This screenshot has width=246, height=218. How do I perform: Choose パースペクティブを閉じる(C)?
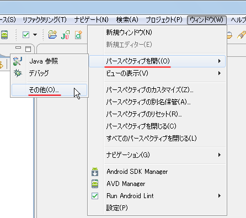click(x=157, y=126)
